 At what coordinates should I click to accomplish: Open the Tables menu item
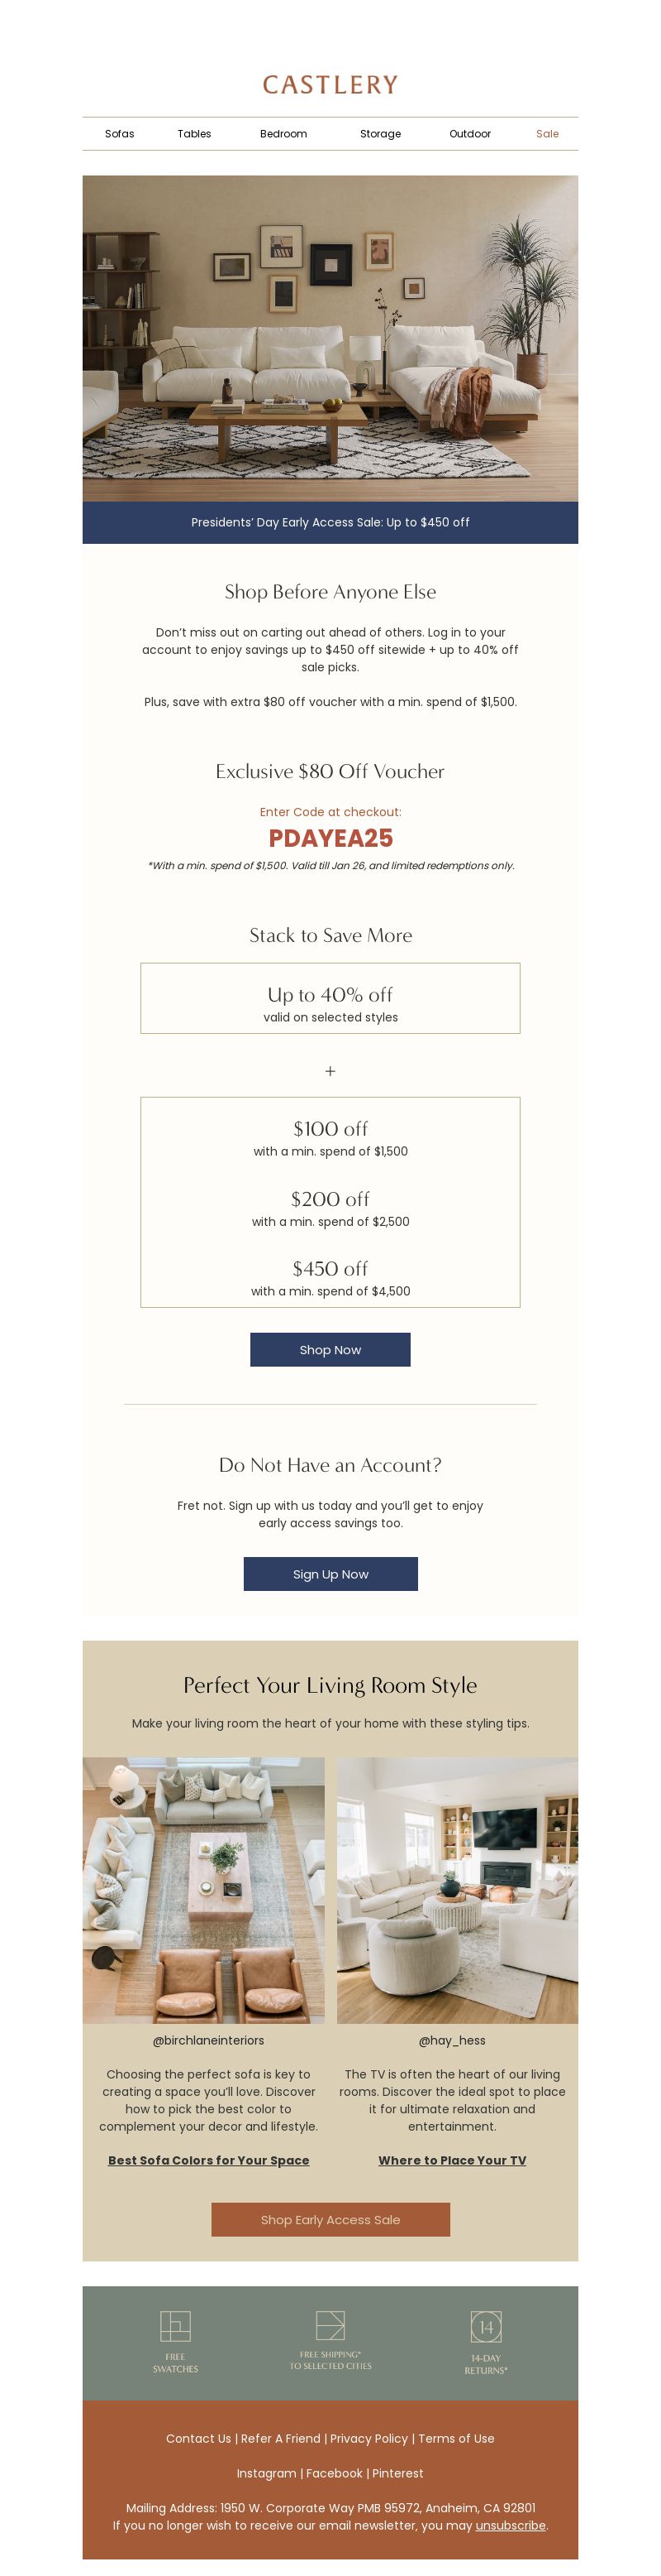point(193,134)
